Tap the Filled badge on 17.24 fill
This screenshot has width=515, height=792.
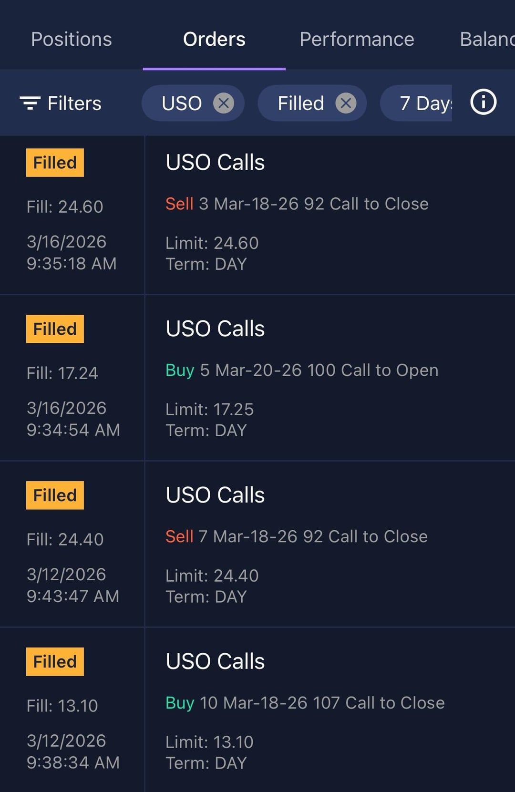pos(55,329)
